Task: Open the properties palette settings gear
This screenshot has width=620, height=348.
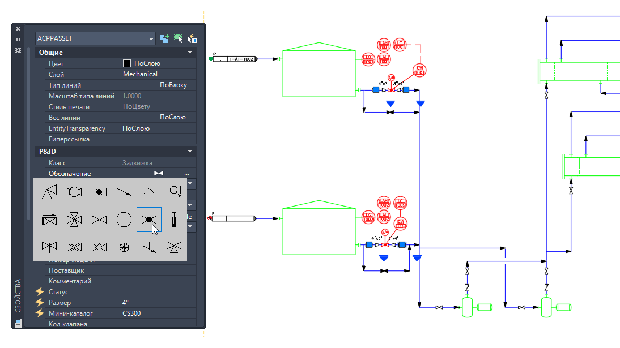Action: pos(18,50)
